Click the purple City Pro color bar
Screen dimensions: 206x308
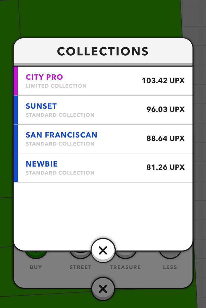pyautogui.click(x=16, y=81)
